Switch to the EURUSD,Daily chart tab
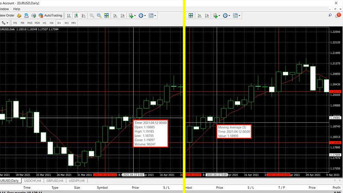 point(10,181)
